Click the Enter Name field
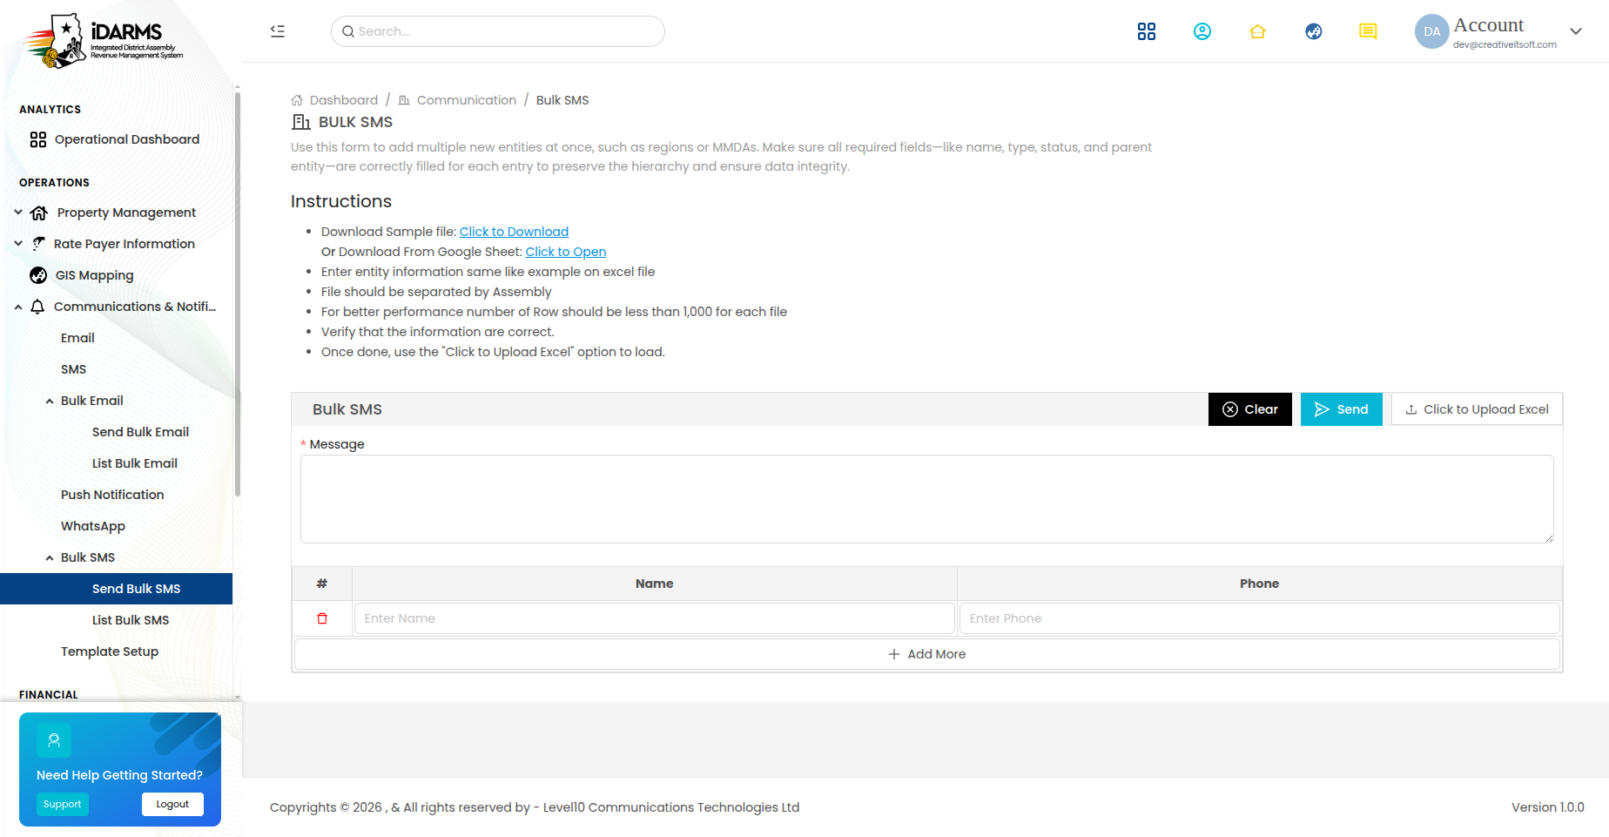The width and height of the screenshot is (1609, 837). [x=655, y=618]
